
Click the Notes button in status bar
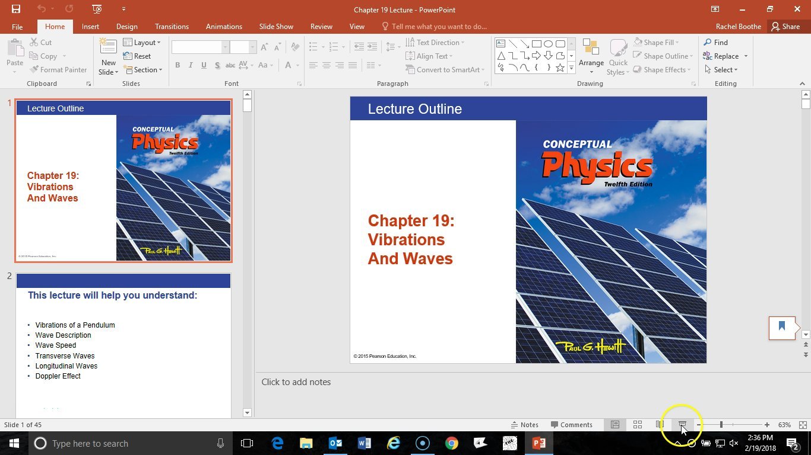pyautogui.click(x=525, y=425)
